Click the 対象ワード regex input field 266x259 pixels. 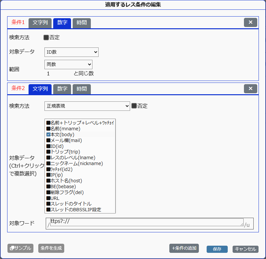146,223
